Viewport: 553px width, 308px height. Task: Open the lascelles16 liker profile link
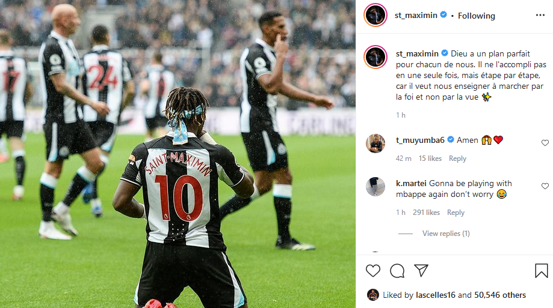click(x=436, y=295)
